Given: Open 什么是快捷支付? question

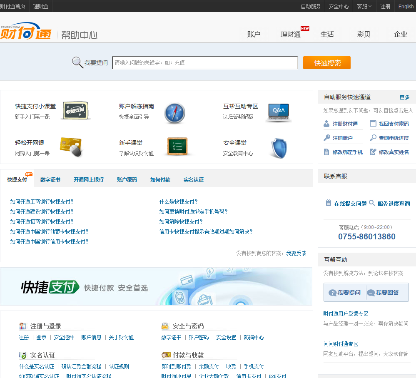Looking at the screenshot, I should [x=178, y=201].
